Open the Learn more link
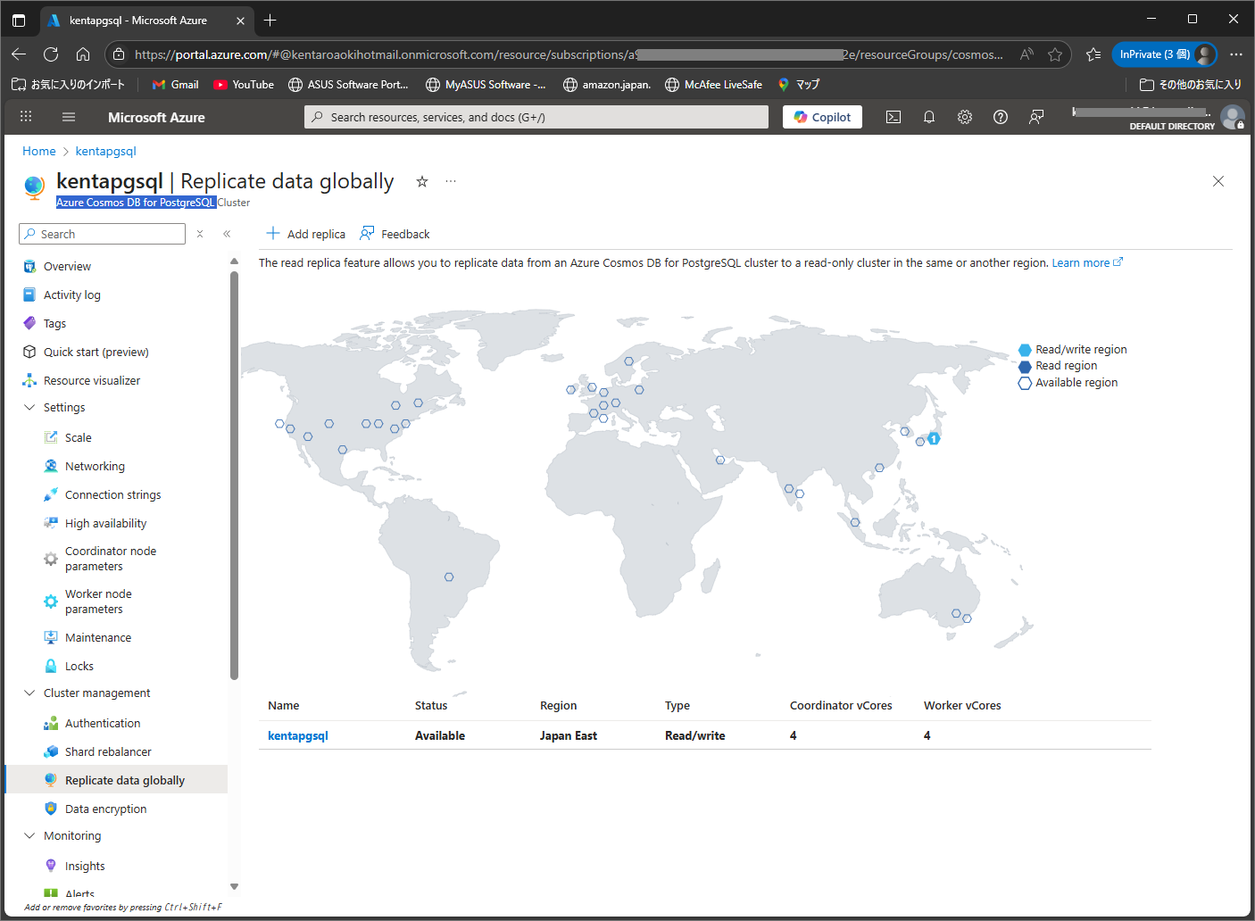Screen dimensions: 1255x921 point(1081,262)
